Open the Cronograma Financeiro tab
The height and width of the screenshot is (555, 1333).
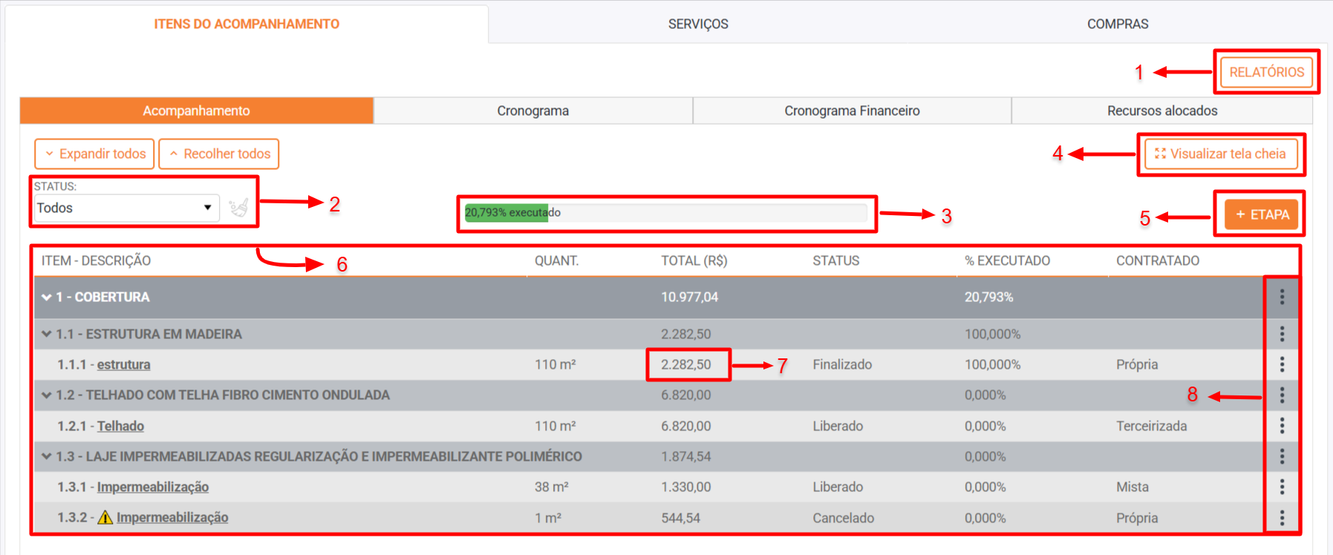coord(852,111)
